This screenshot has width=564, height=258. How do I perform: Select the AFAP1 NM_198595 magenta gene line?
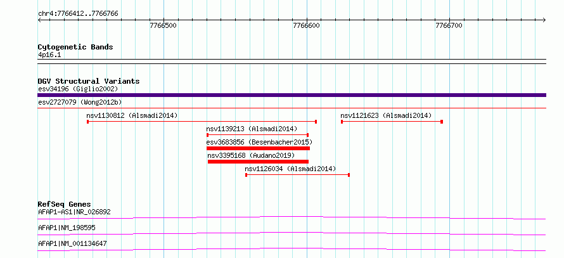coord(292,233)
